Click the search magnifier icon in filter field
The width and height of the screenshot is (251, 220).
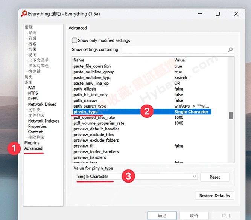(230, 50)
